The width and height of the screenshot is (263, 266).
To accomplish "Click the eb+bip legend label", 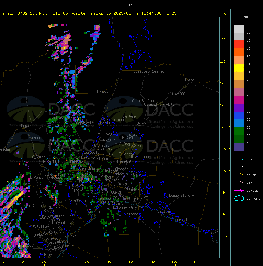I will [252, 191].
